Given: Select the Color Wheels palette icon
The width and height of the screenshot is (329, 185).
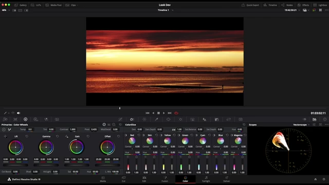Looking at the screenshot, I should [25, 119].
